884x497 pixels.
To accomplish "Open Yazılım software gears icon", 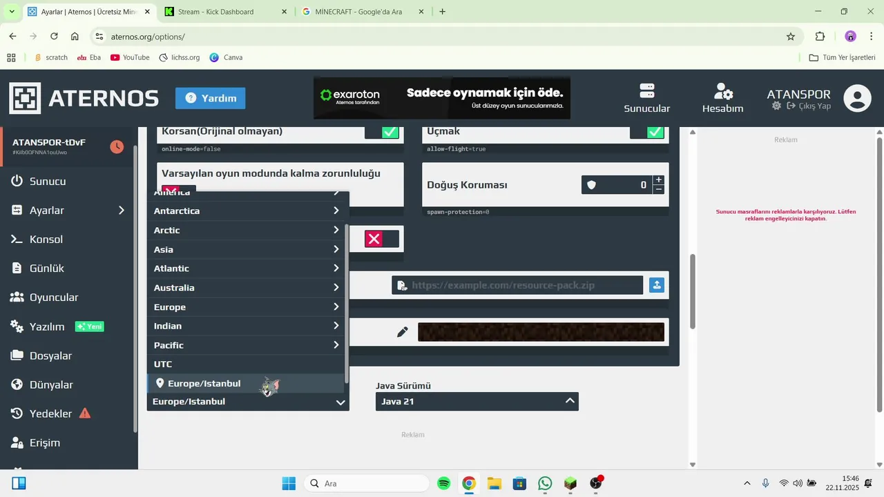I will point(17,327).
